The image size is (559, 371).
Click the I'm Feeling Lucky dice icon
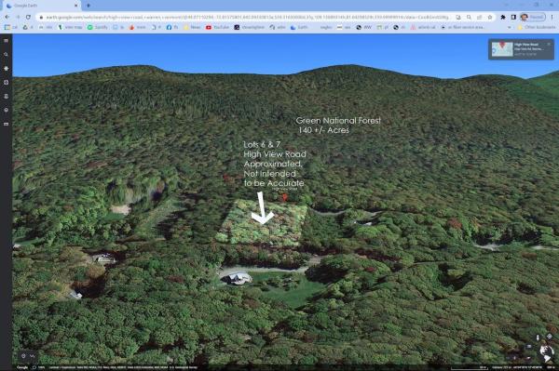click(7, 82)
